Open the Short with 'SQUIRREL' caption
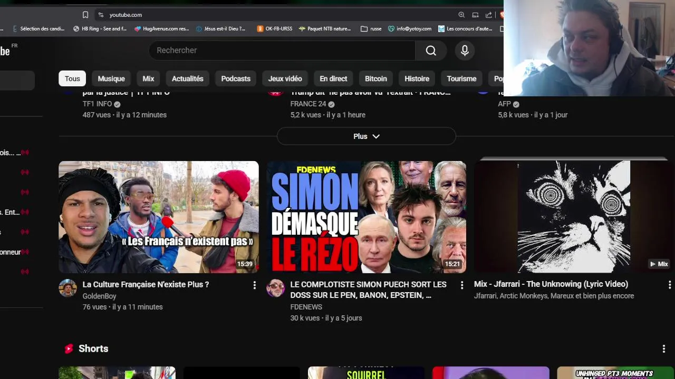The width and height of the screenshot is (675, 379). [367, 373]
